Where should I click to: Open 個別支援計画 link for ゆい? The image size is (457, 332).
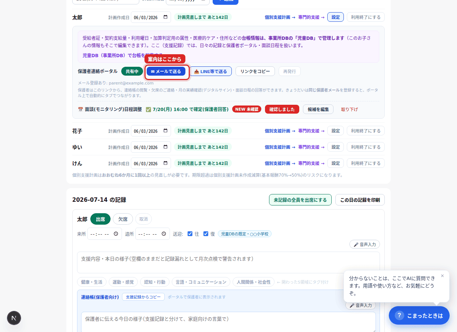[280, 147]
